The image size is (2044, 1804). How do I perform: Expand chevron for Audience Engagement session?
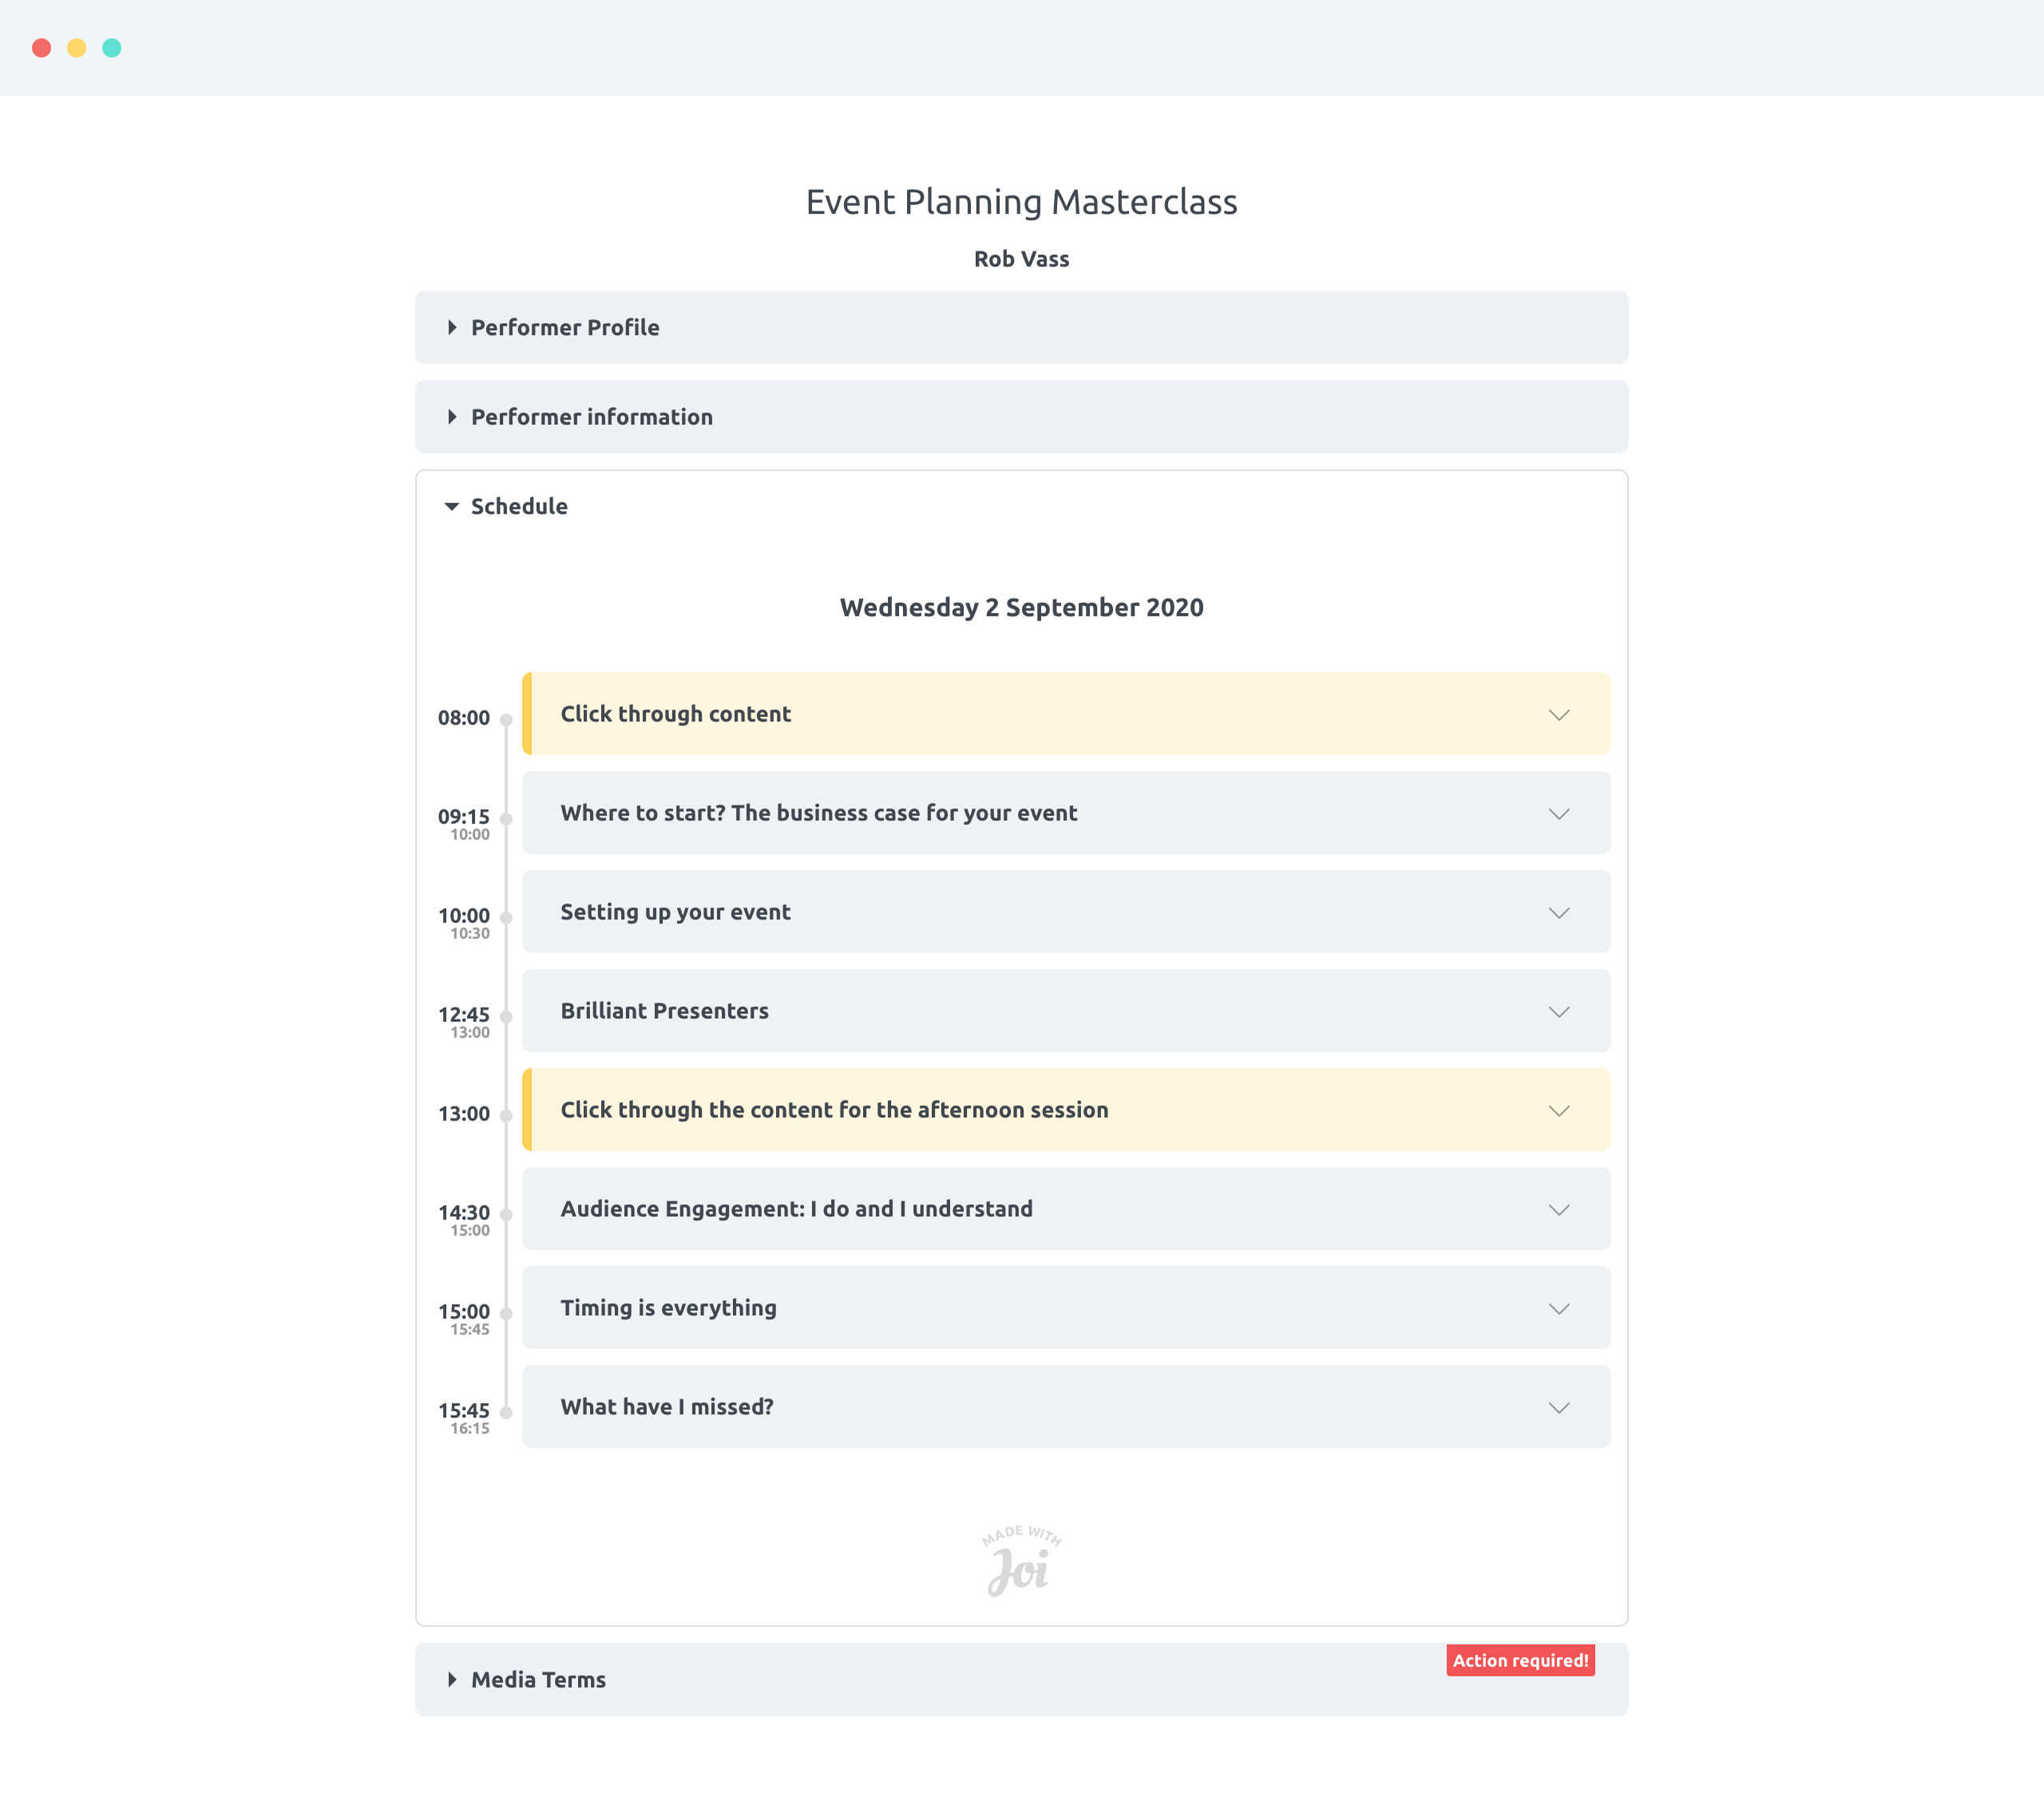click(1558, 1210)
